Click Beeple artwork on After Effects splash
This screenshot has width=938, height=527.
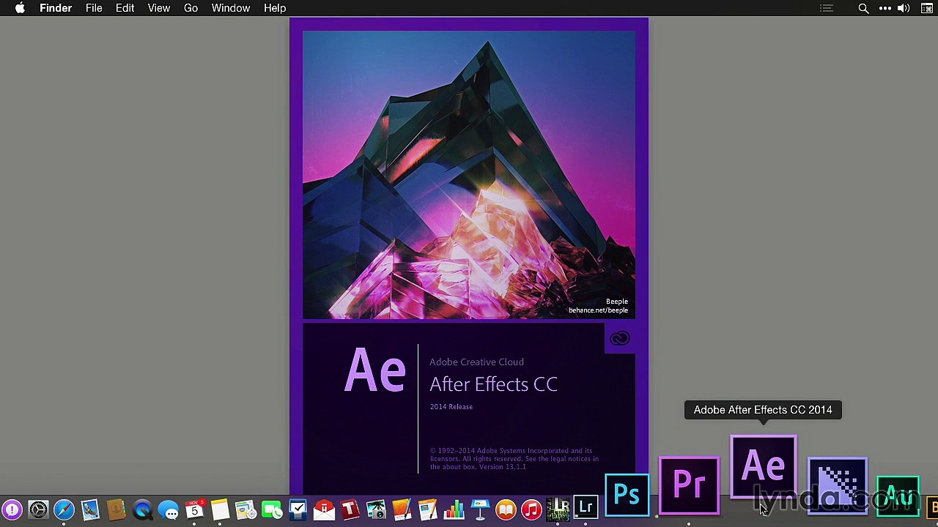tap(469, 175)
